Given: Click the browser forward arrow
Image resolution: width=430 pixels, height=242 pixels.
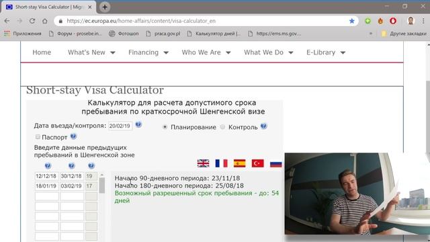Looking at the screenshot, I should click(19, 21).
